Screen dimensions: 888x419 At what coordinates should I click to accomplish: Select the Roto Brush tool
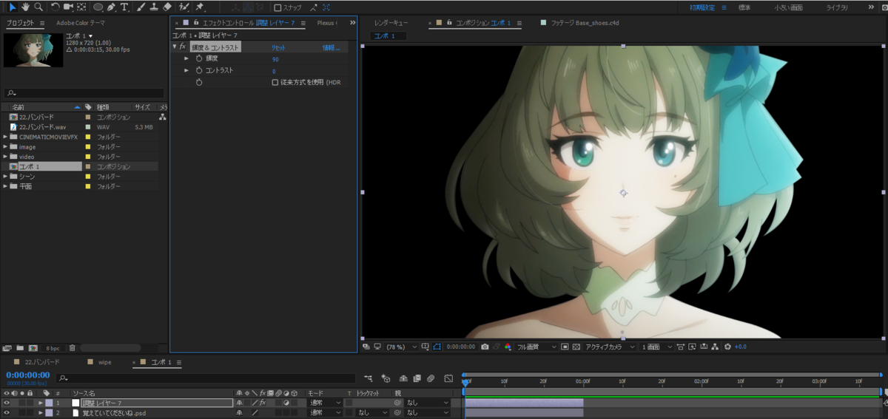[x=184, y=7]
